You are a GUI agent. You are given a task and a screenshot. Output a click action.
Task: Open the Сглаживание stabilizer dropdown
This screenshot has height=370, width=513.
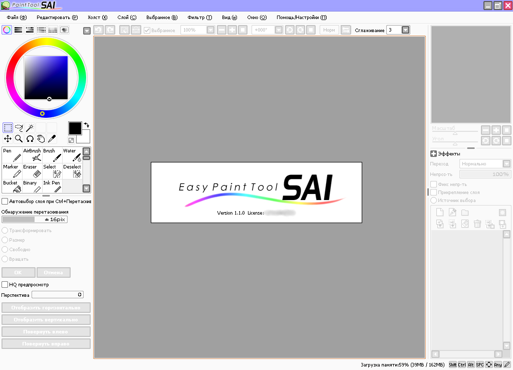tap(405, 30)
